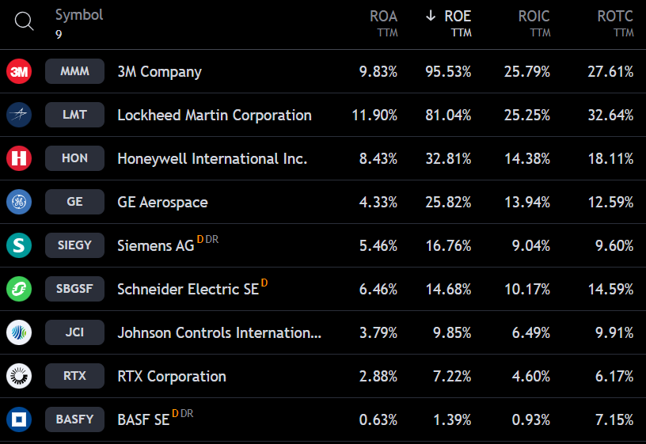Open Johnson Controls International name link

pos(218,332)
